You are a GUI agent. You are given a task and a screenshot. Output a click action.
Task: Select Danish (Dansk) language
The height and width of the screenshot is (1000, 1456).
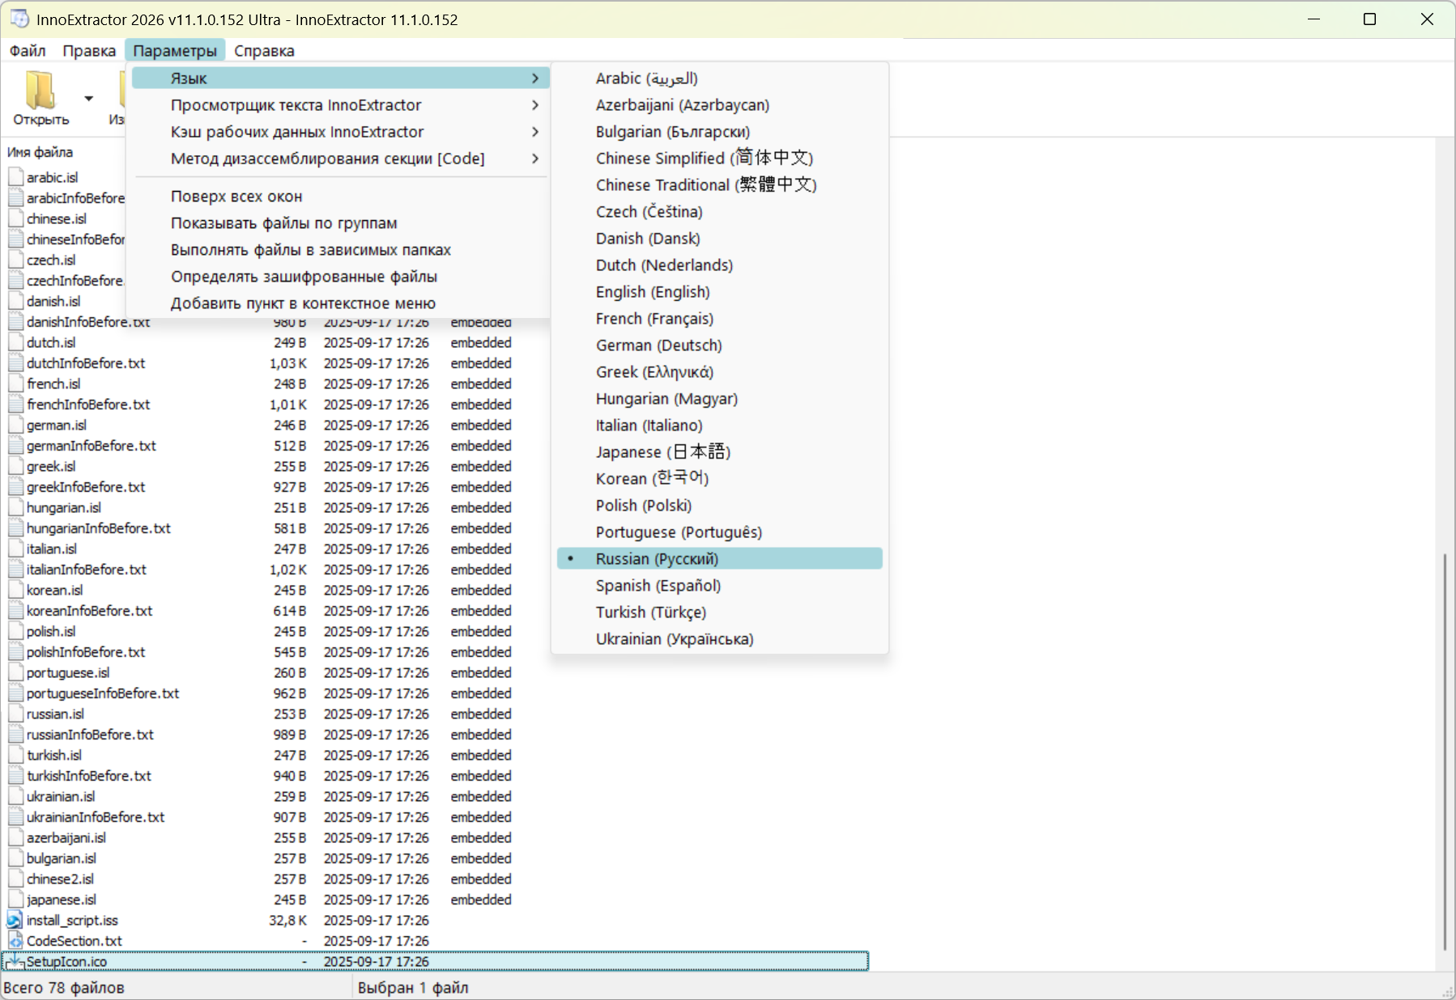pos(720,239)
